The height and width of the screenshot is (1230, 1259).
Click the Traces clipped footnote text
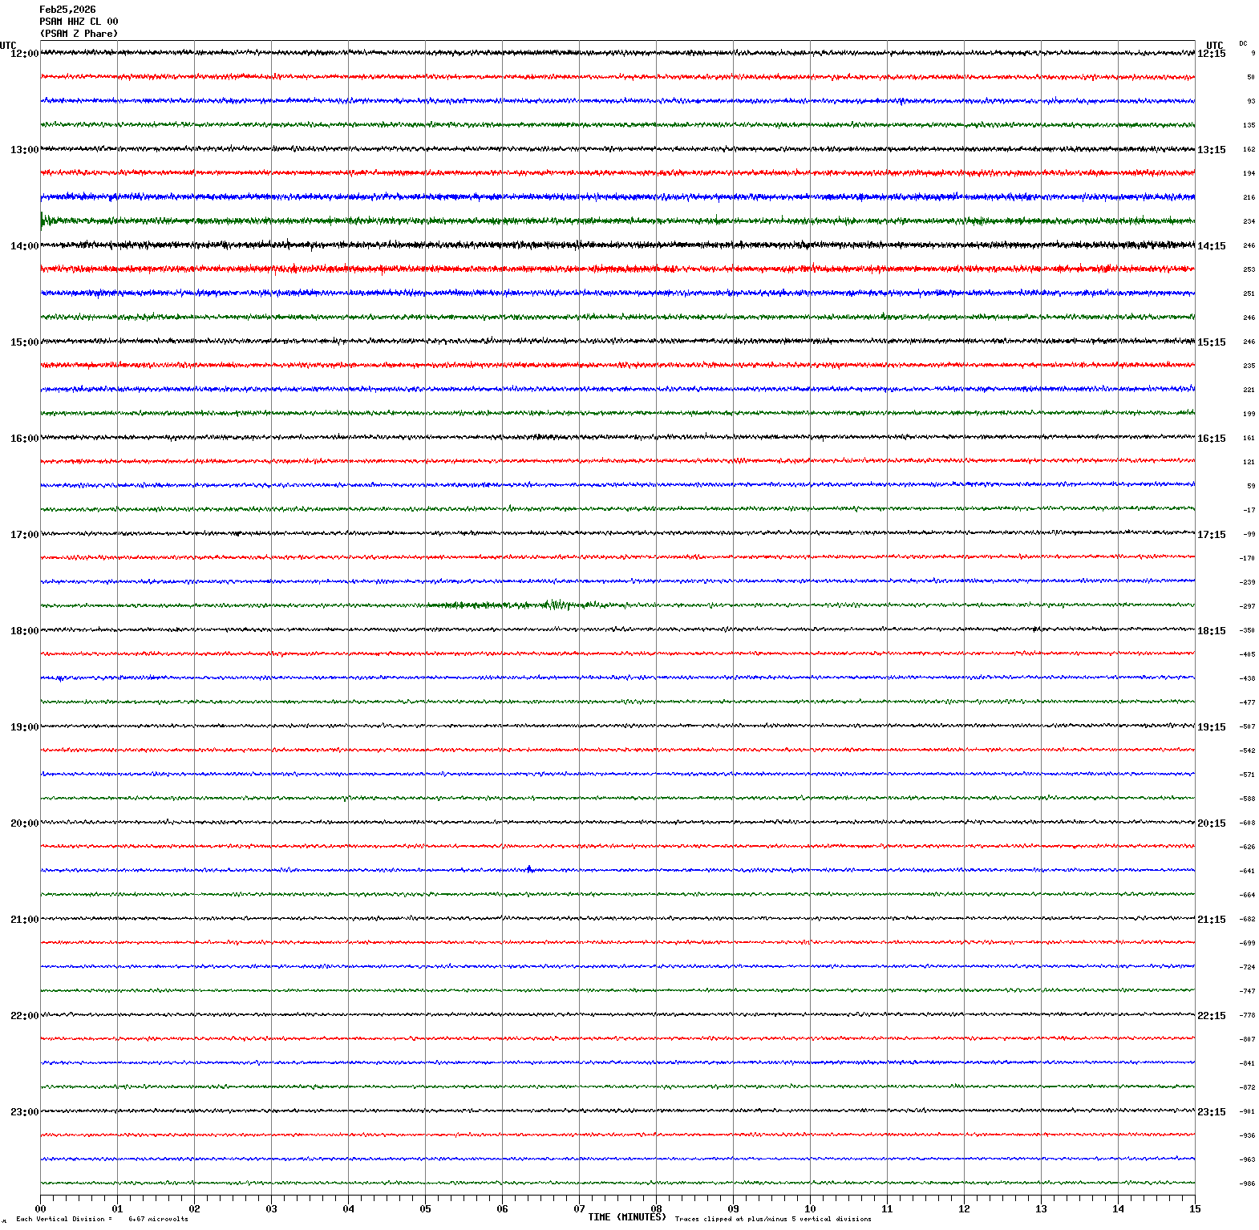772,1220
